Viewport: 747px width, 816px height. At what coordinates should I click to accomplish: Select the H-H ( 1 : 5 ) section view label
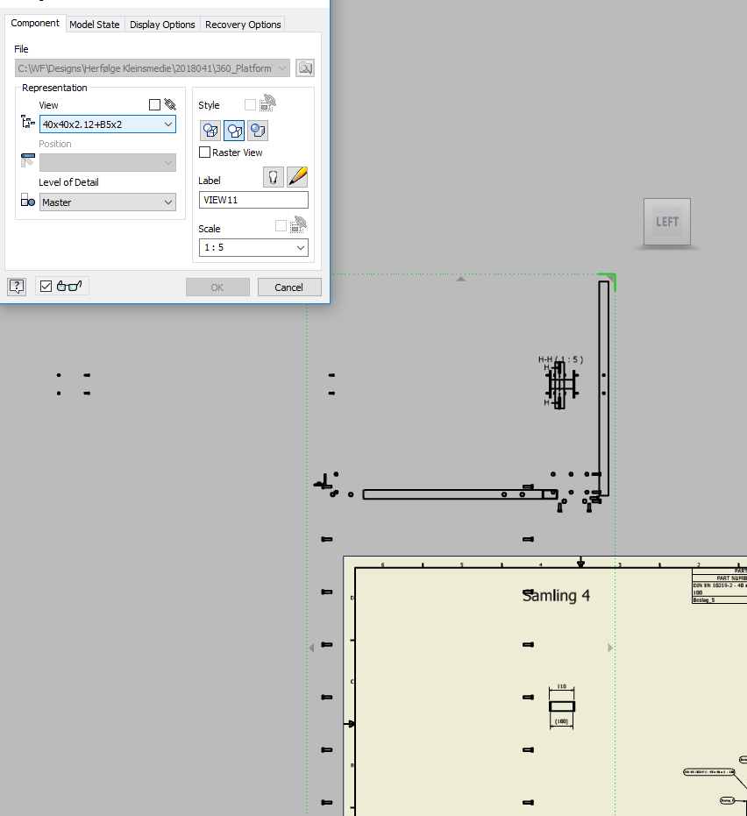point(560,359)
